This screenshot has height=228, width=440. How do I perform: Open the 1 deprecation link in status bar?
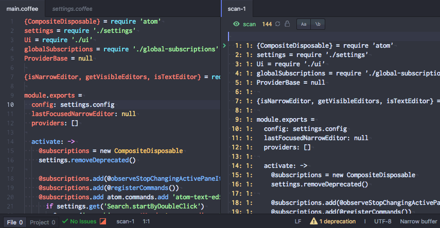[x=337, y=221]
